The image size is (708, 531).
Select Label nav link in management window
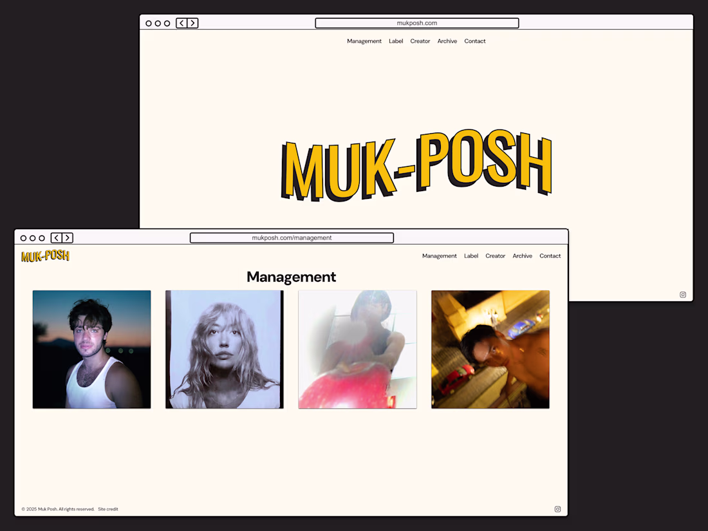click(471, 256)
